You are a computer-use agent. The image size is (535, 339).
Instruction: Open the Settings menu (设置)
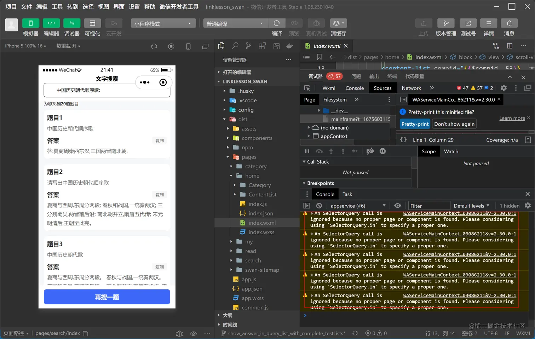tap(134, 7)
